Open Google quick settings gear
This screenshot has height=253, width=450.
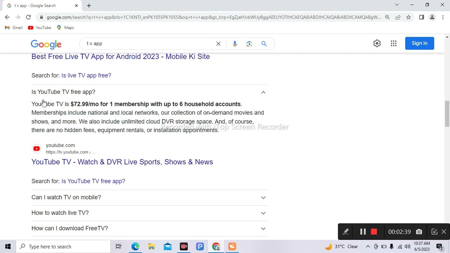pyautogui.click(x=377, y=43)
